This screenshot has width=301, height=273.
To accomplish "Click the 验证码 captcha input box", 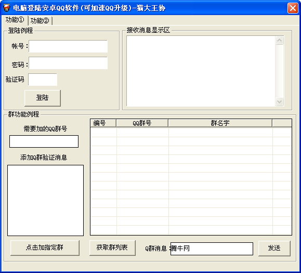I will (x=43, y=80).
